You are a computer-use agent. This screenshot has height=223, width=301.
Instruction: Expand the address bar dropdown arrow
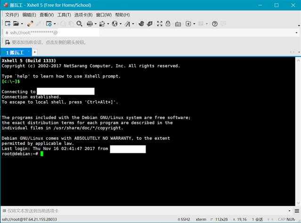point(297,33)
